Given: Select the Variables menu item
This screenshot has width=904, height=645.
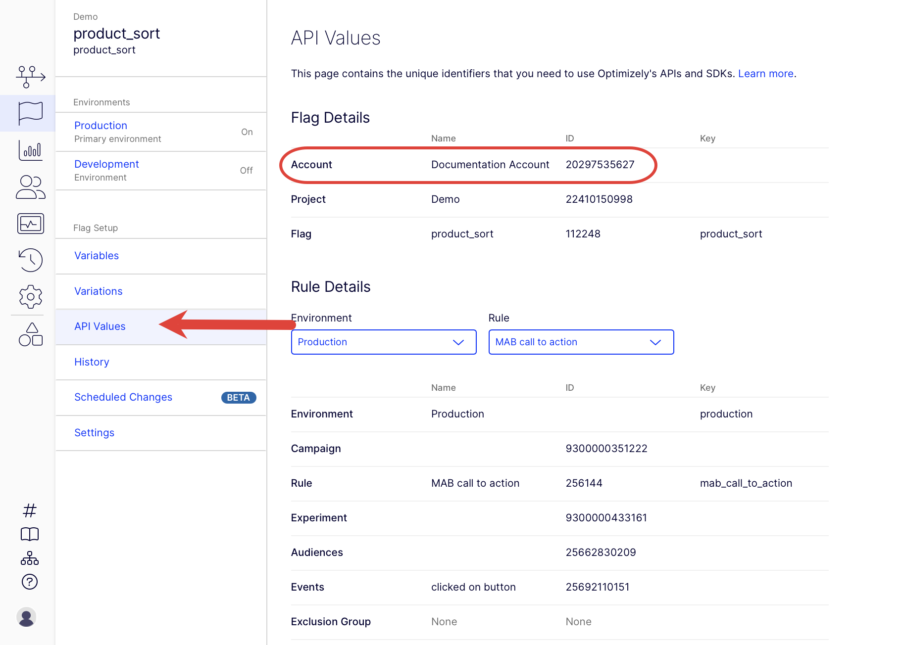Looking at the screenshot, I should [x=97, y=256].
